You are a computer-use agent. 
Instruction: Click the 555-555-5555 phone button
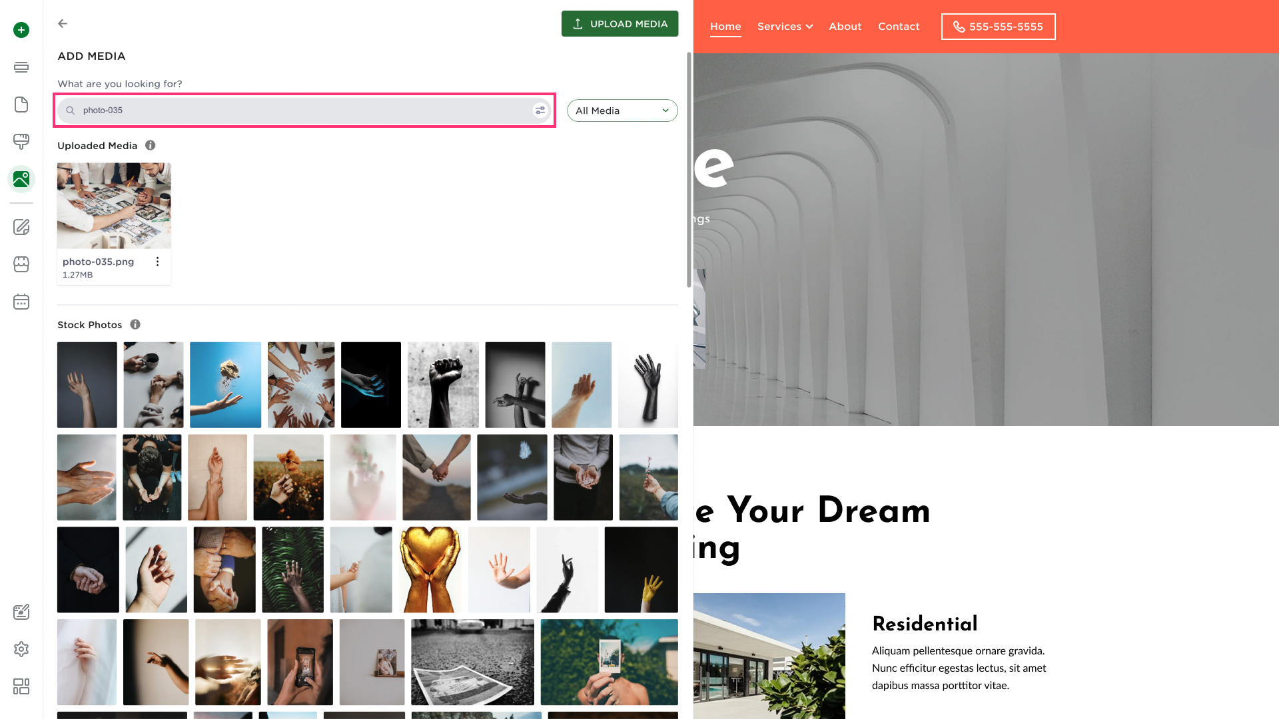tap(998, 27)
